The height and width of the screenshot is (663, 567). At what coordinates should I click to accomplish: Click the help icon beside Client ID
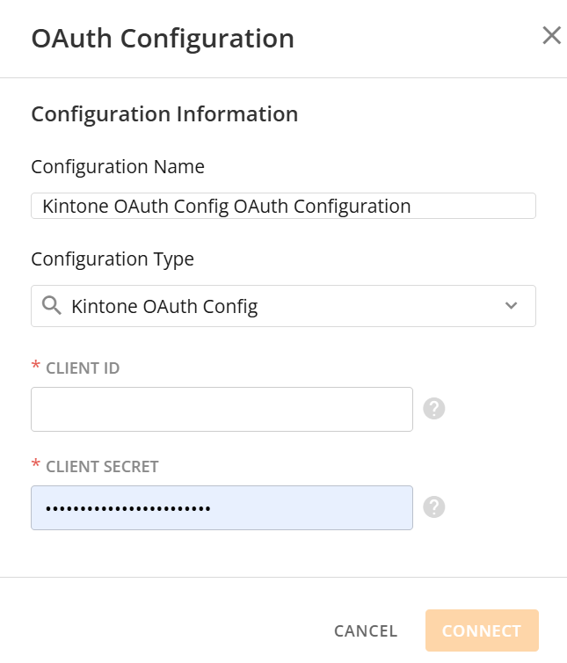point(434,409)
